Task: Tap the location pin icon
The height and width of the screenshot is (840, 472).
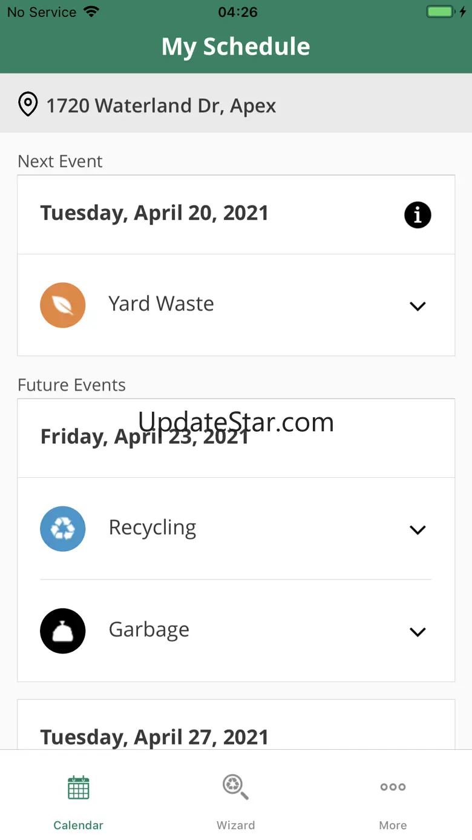Action: (x=28, y=105)
